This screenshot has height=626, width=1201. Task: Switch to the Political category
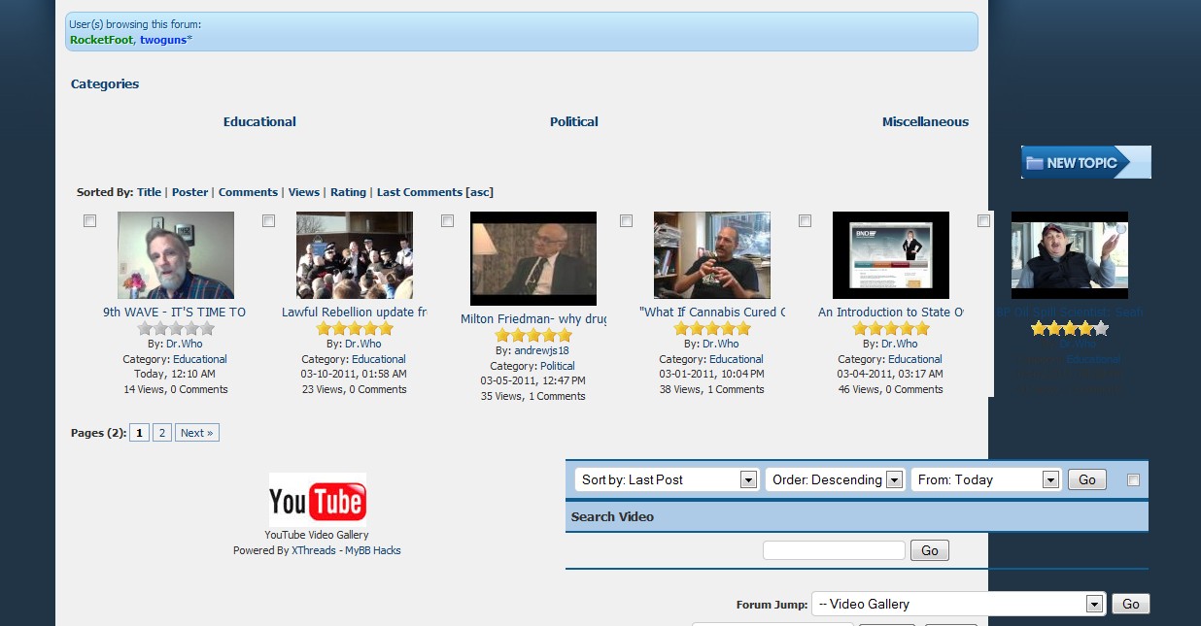pyautogui.click(x=574, y=121)
